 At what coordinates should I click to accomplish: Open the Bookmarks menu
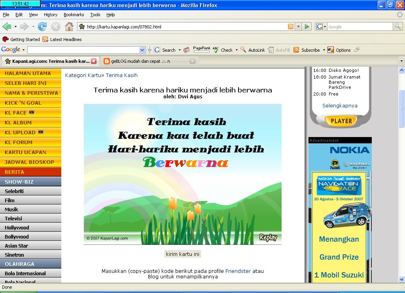click(x=74, y=15)
